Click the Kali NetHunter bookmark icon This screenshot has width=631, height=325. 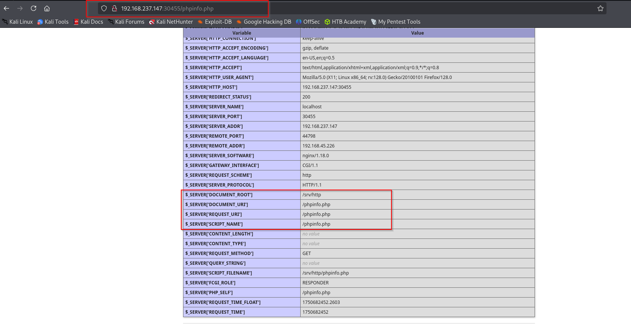click(152, 22)
